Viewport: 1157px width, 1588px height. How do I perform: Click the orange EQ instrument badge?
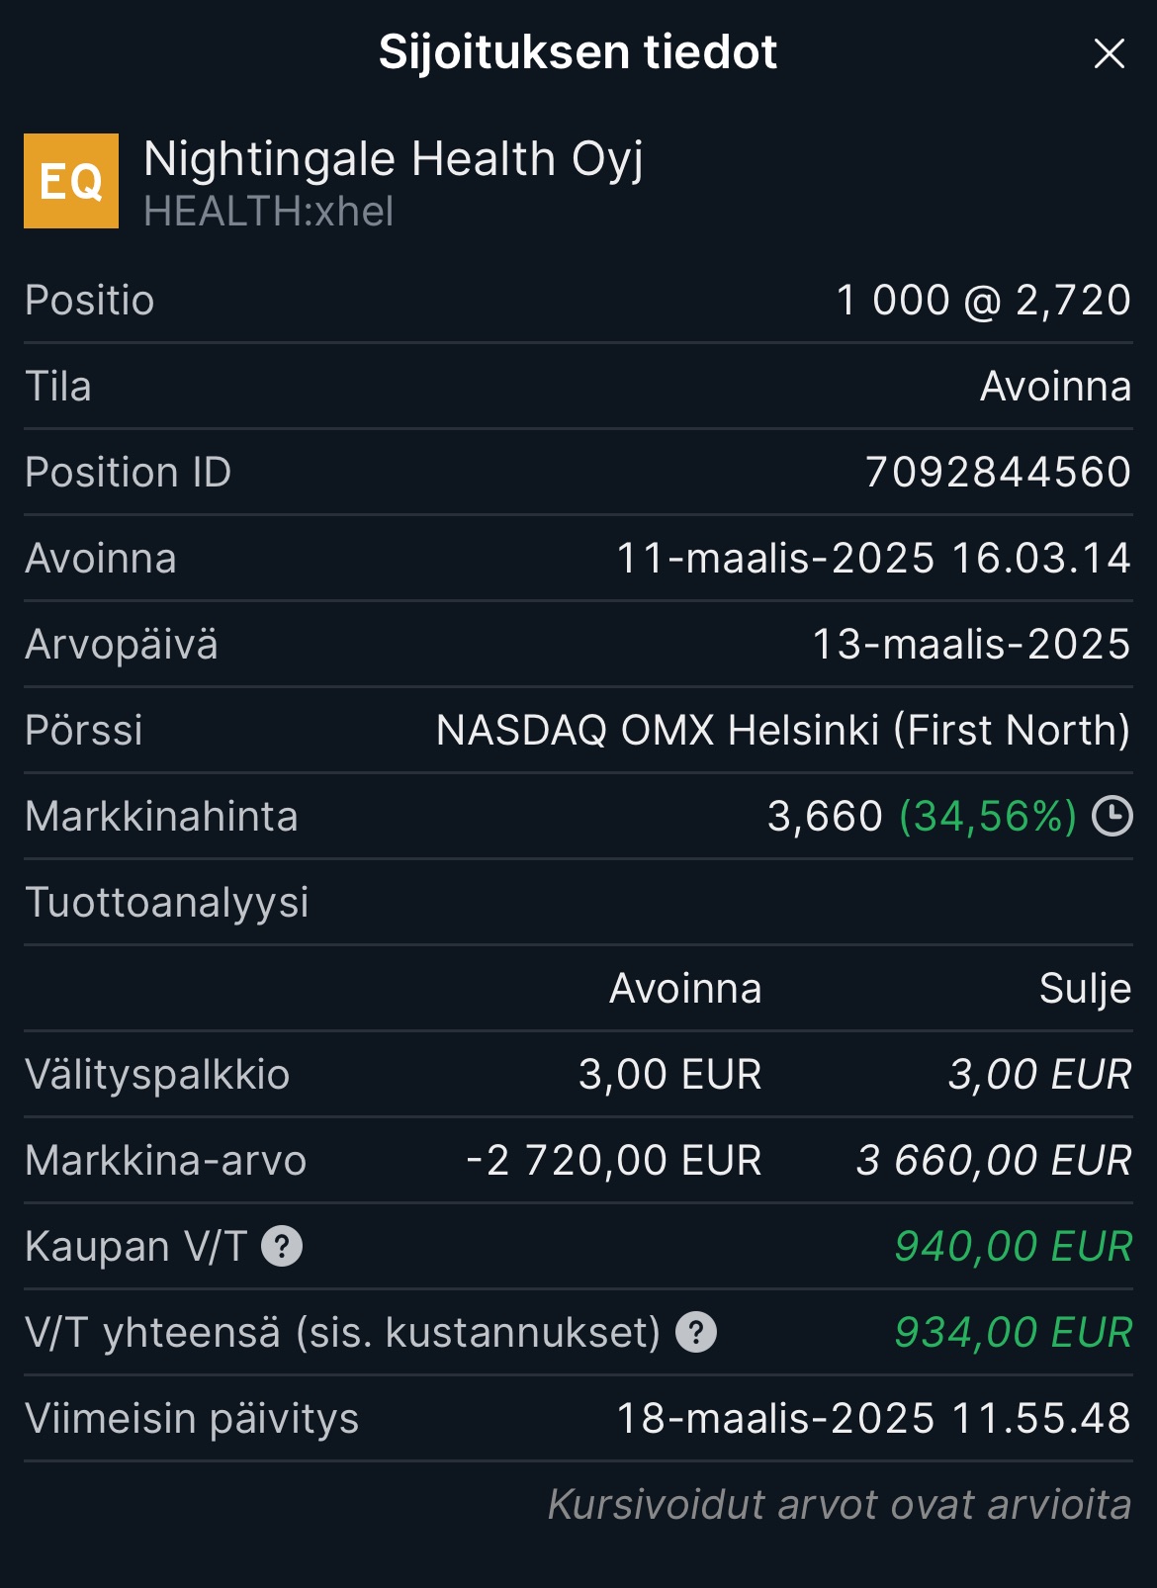(x=71, y=181)
